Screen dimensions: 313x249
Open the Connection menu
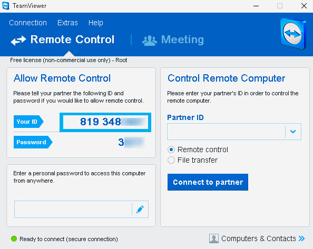[28, 23]
